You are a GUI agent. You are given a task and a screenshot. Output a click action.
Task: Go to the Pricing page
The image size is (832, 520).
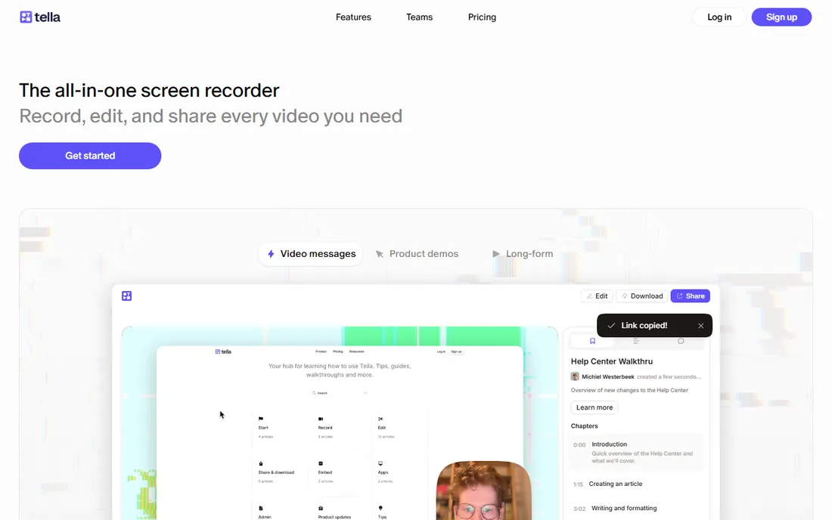pos(482,17)
